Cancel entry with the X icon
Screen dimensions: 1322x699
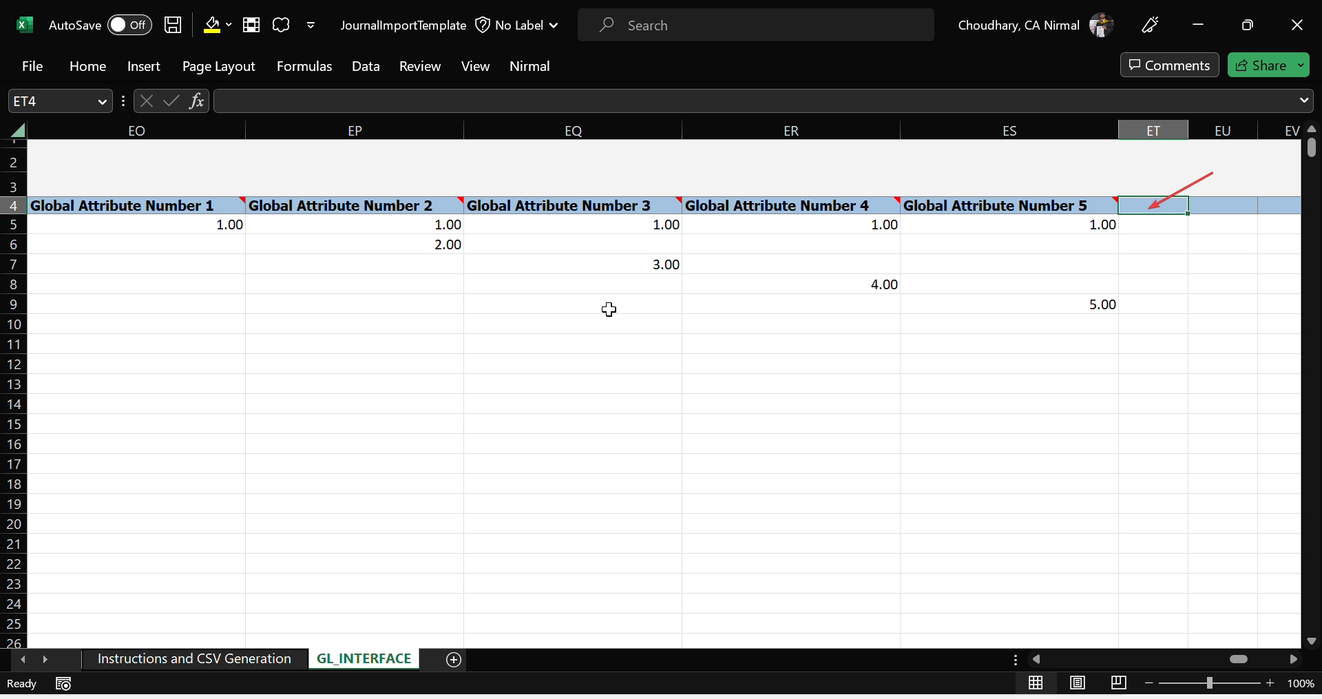tap(145, 101)
